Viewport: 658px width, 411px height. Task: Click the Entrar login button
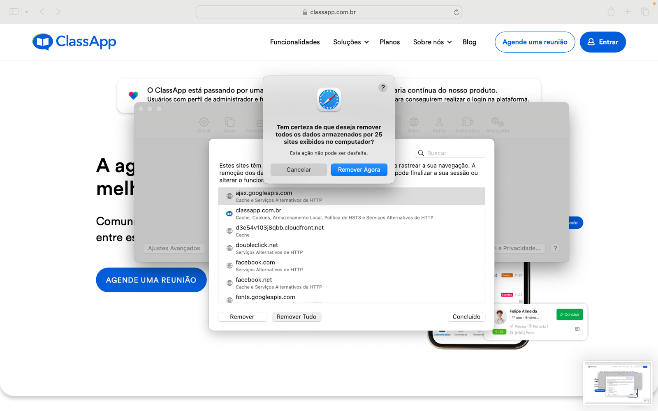tap(602, 42)
